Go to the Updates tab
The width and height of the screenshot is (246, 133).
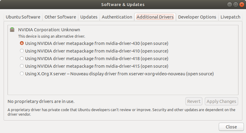point(89,17)
